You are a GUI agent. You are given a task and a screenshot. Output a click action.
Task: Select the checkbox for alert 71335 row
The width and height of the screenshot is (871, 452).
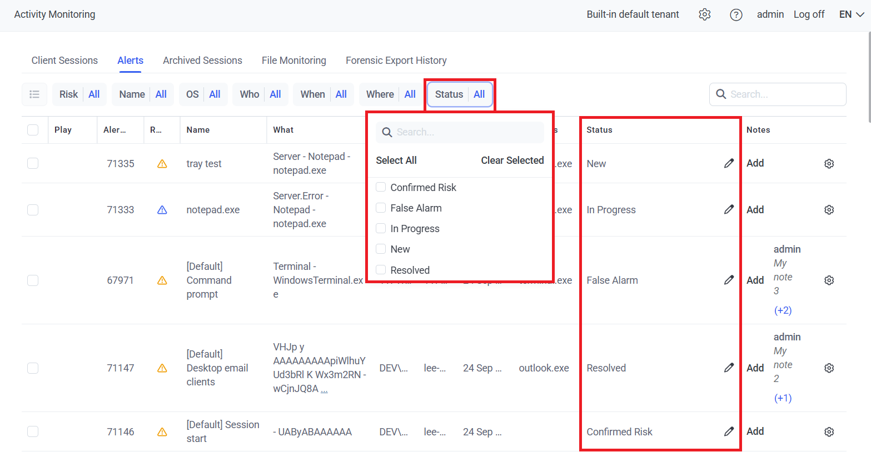click(x=33, y=163)
